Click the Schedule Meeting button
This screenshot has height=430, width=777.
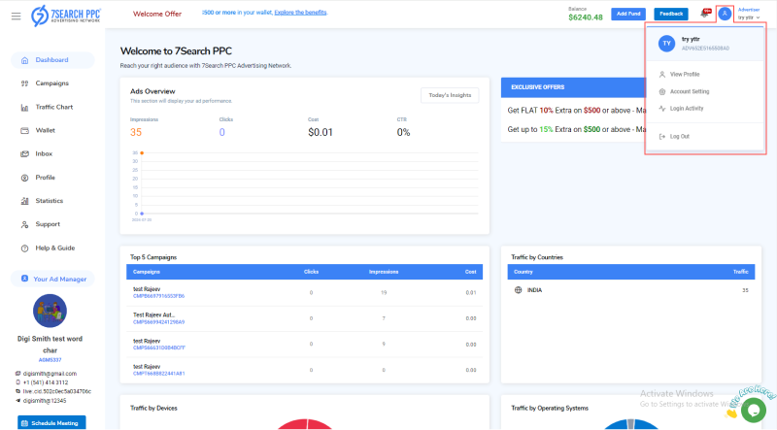coord(51,423)
